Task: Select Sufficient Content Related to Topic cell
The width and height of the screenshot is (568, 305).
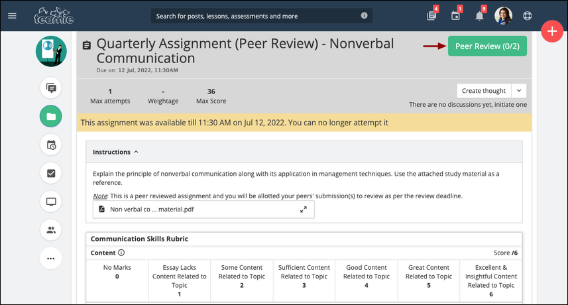Action: [x=304, y=280]
